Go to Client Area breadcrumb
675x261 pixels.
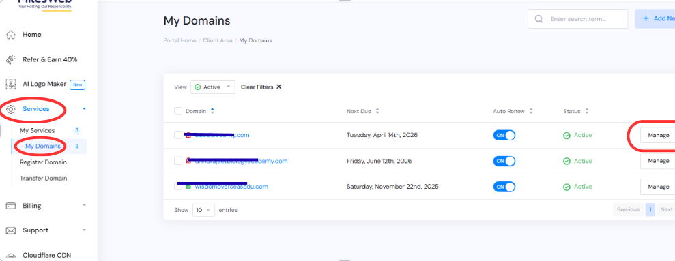[x=218, y=40]
